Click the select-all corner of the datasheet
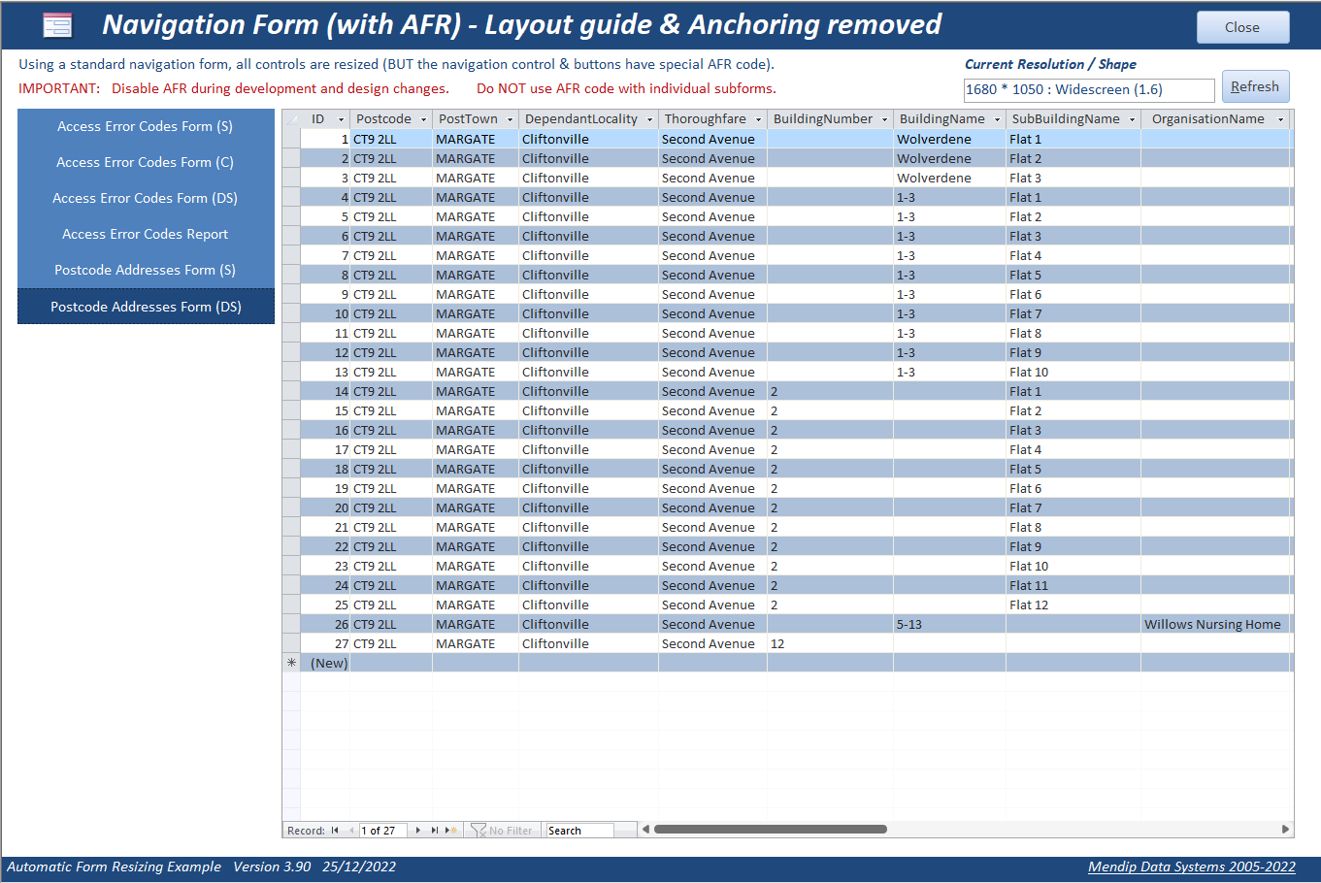The height and width of the screenshot is (883, 1321). tap(291, 119)
